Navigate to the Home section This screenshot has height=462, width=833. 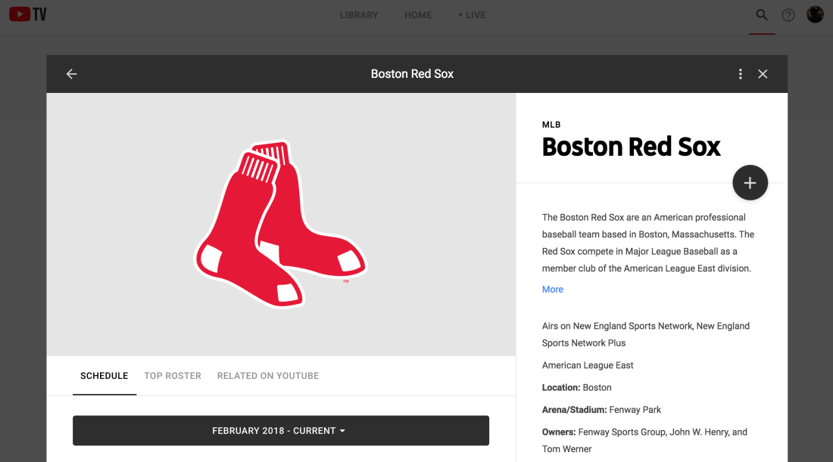[x=418, y=15]
